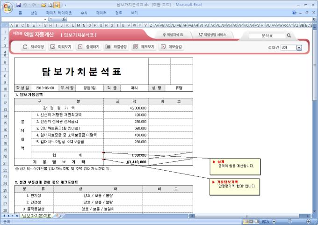Click the zoom slider handle

pos(289,221)
